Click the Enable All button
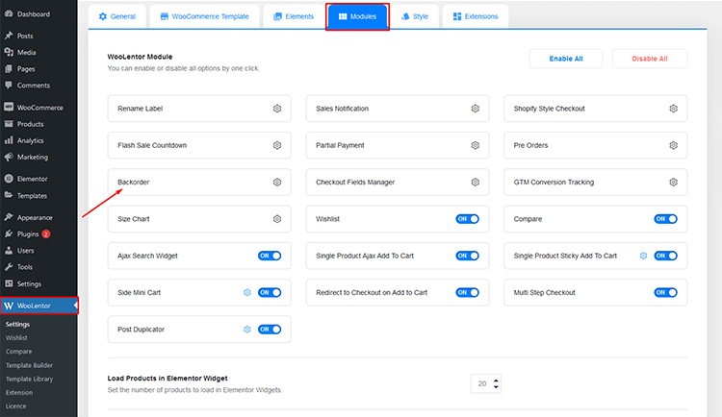 coord(566,59)
